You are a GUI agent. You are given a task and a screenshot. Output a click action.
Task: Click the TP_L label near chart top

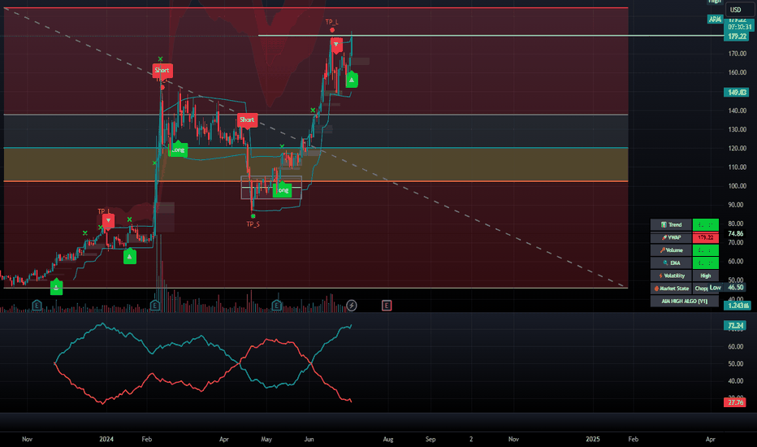pyautogui.click(x=331, y=22)
